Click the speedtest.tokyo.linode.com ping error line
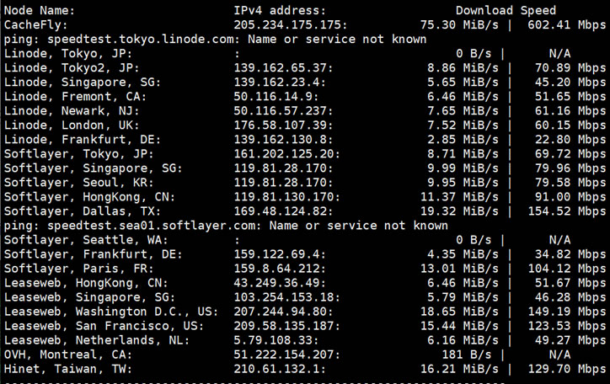Screen dimensions: 610x384 tap(215, 40)
